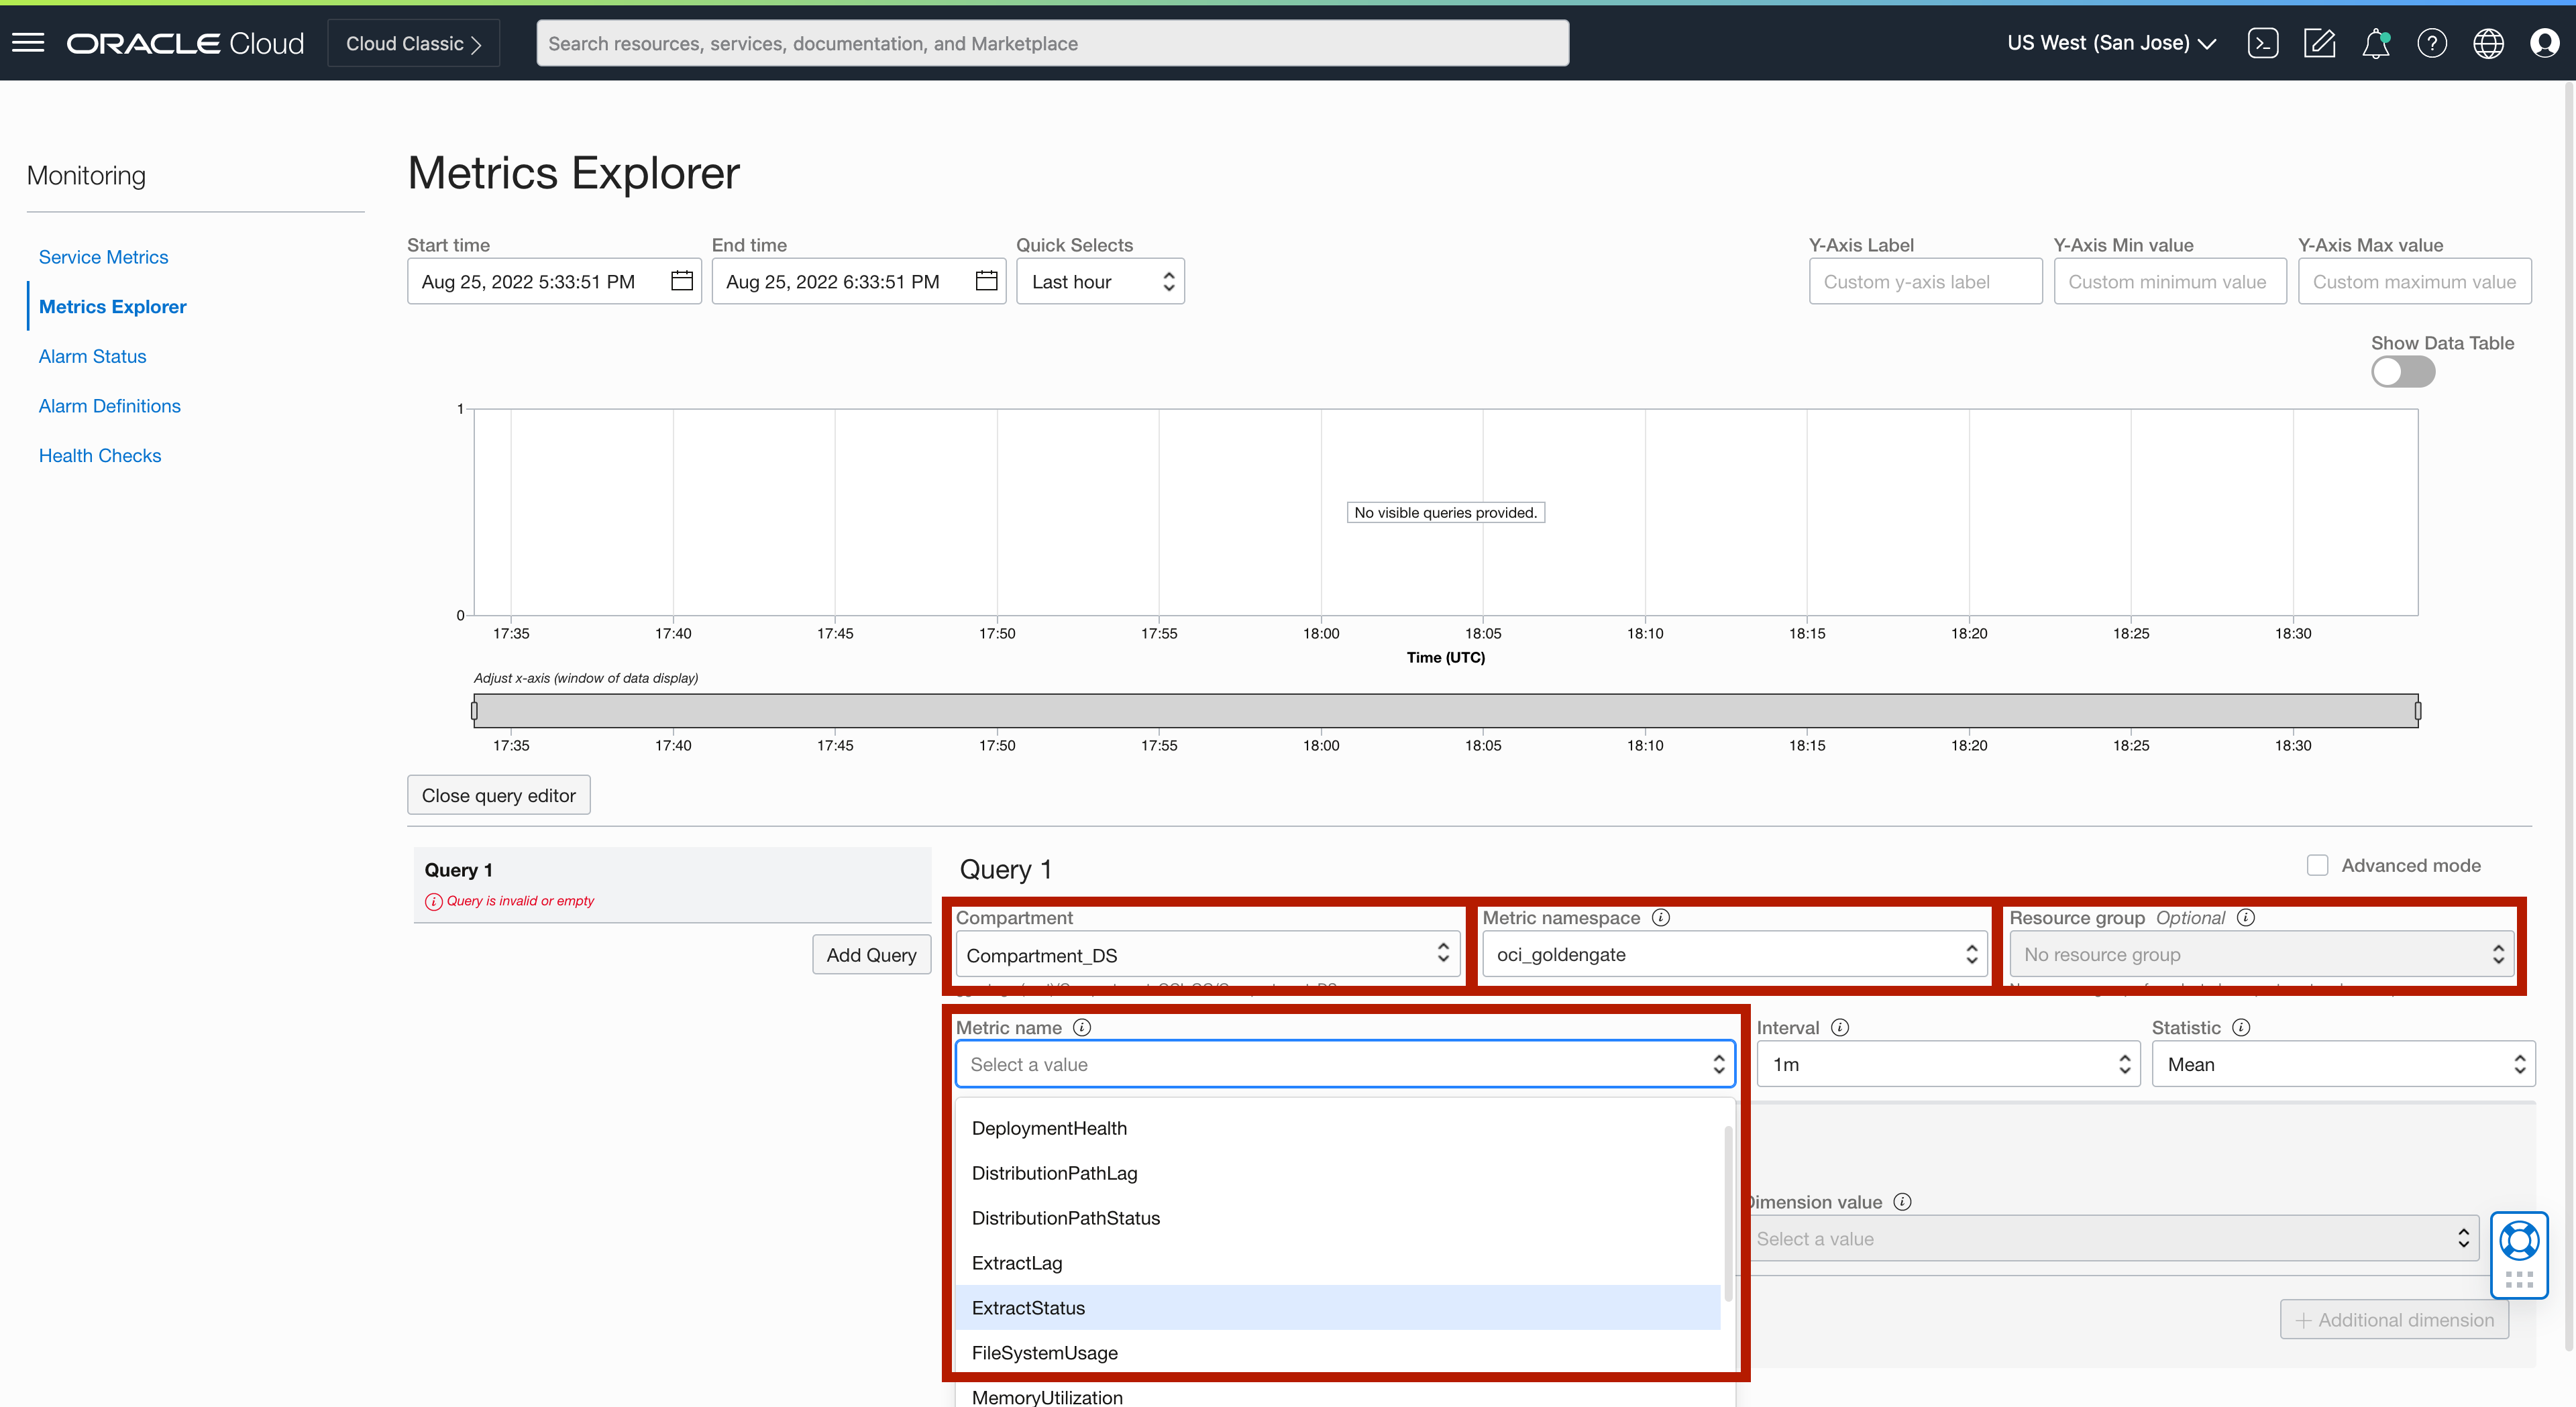The height and width of the screenshot is (1407, 2576).
Task: Click left handle of x-axis range slider
Action: [474, 711]
